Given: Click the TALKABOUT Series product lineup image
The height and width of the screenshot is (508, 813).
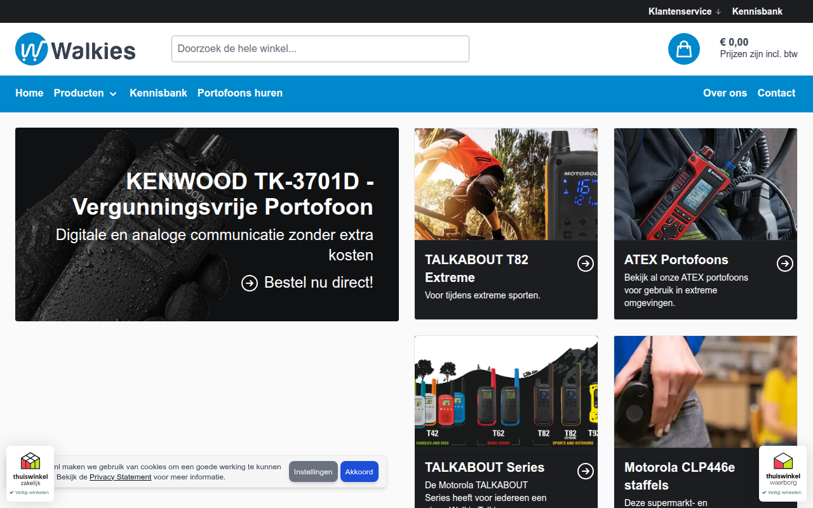Looking at the screenshot, I should pyautogui.click(x=506, y=392).
